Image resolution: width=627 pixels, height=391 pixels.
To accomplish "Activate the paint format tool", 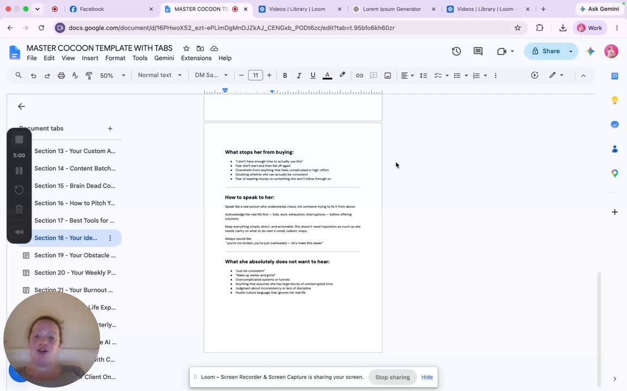I will click(89, 75).
